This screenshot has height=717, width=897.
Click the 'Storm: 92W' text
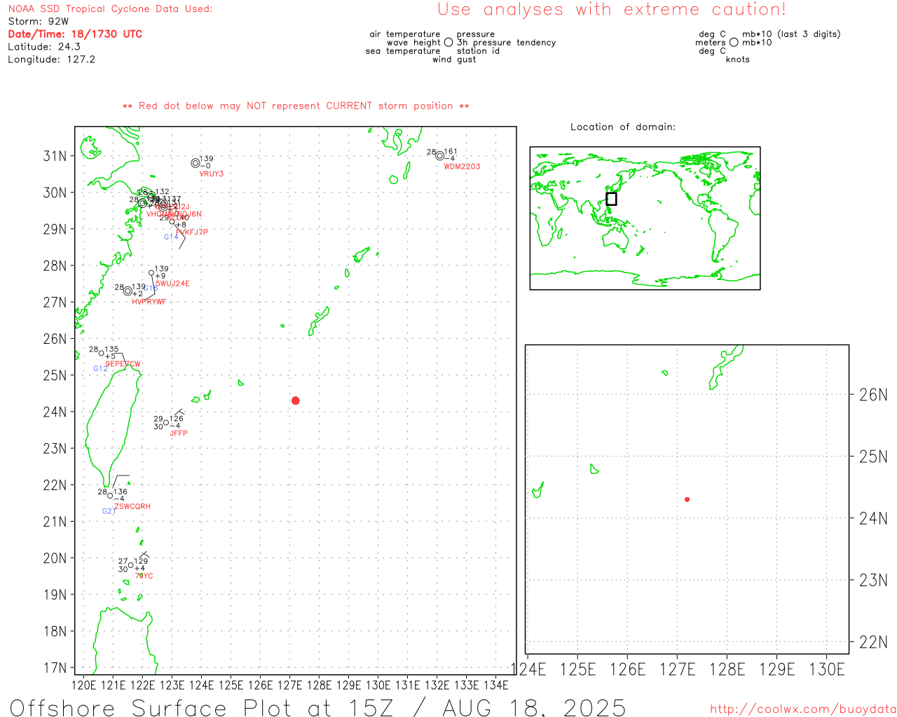tap(38, 22)
